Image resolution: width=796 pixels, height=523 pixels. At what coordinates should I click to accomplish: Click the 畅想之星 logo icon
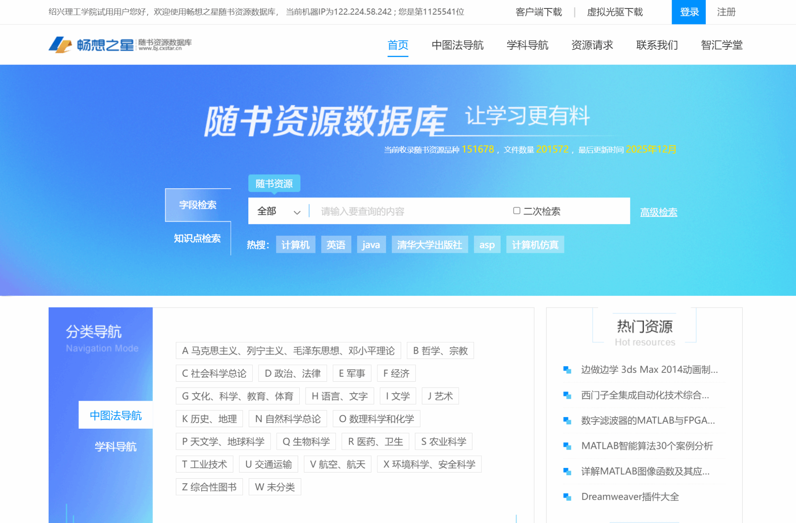[x=60, y=45]
